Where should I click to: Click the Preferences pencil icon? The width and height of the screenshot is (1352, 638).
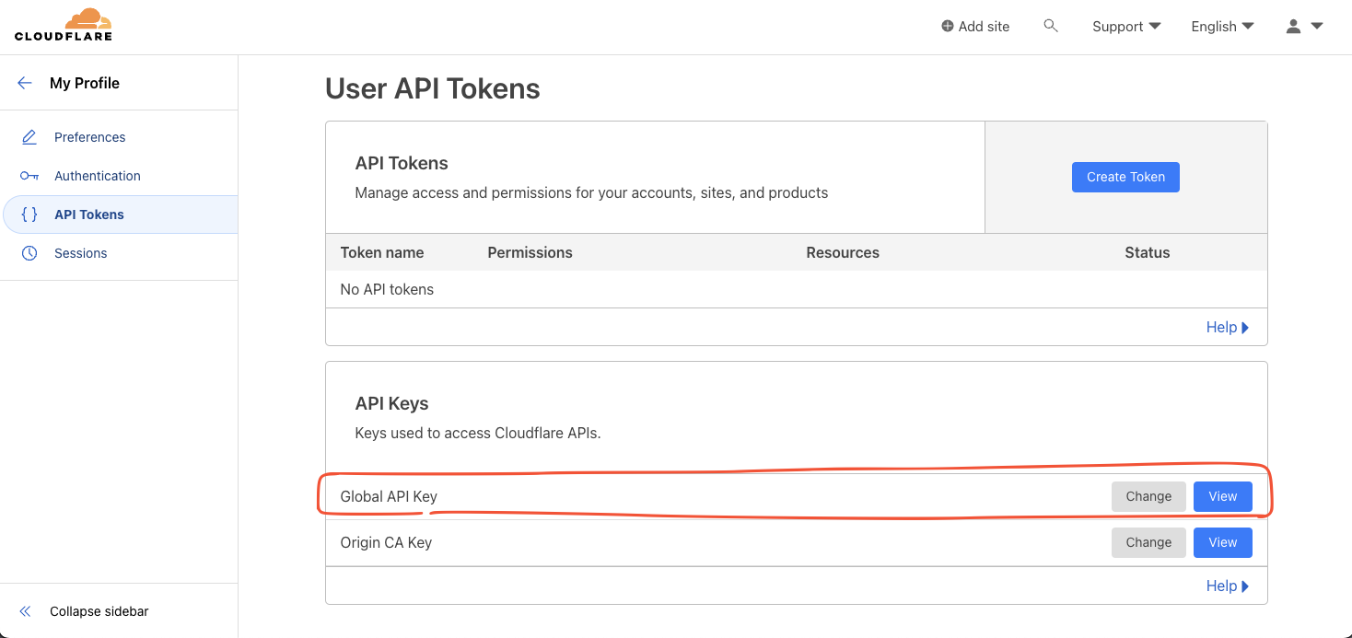pos(29,137)
